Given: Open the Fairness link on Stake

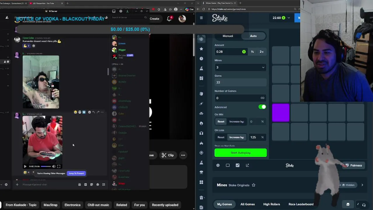Looking at the screenshot, I should (x=353, y=165).
